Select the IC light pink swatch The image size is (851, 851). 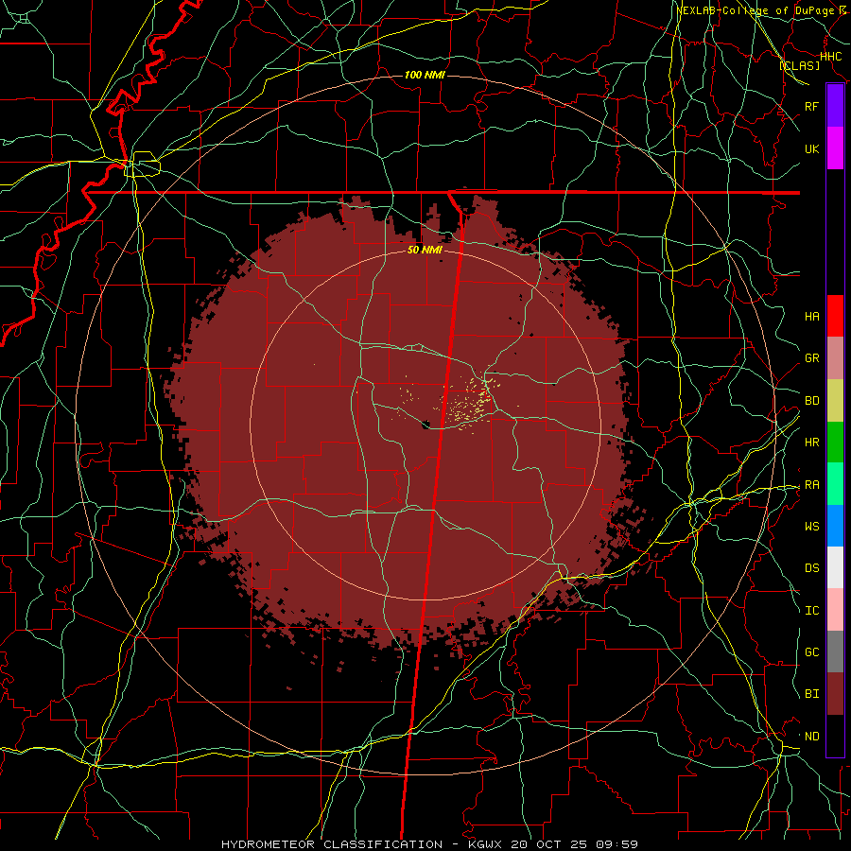coord(835,610)
